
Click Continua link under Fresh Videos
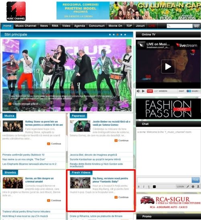click(122, 197)
